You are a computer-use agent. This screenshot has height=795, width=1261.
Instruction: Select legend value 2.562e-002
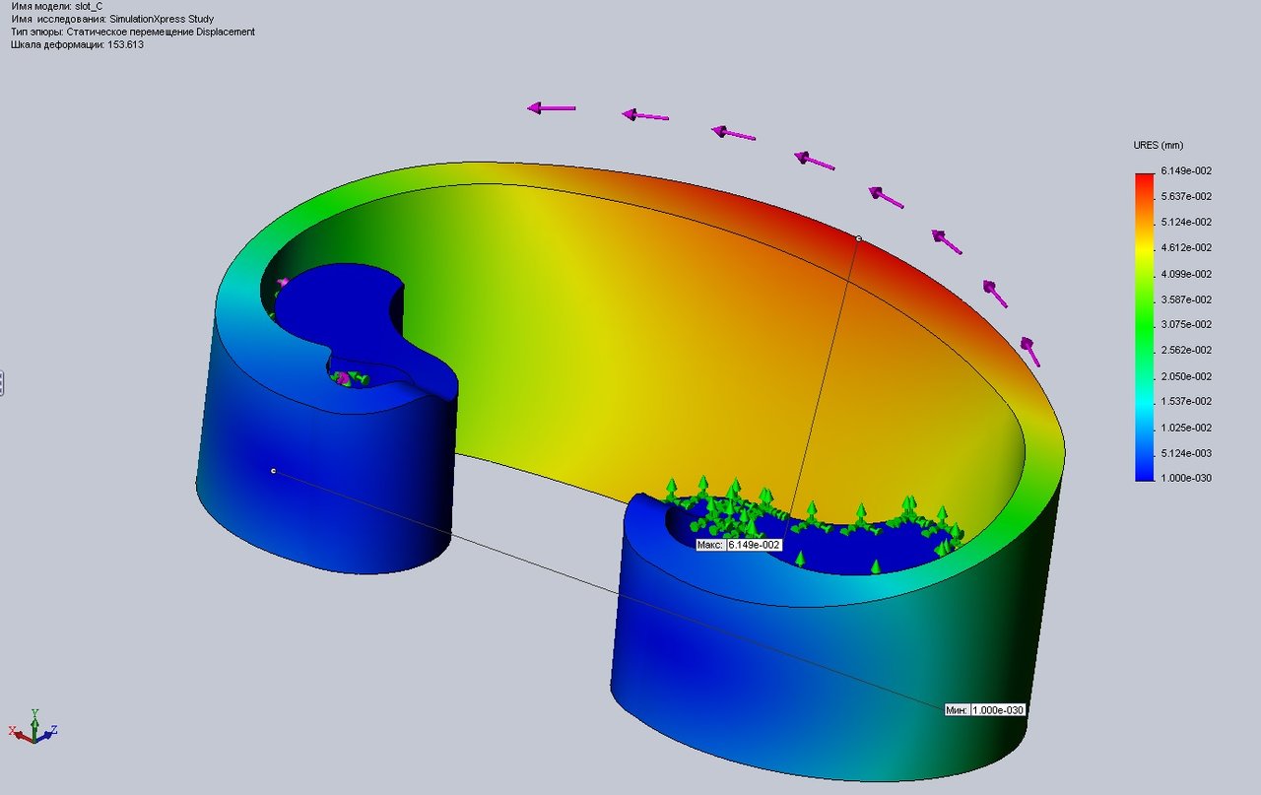click(x=1186, y=350)
